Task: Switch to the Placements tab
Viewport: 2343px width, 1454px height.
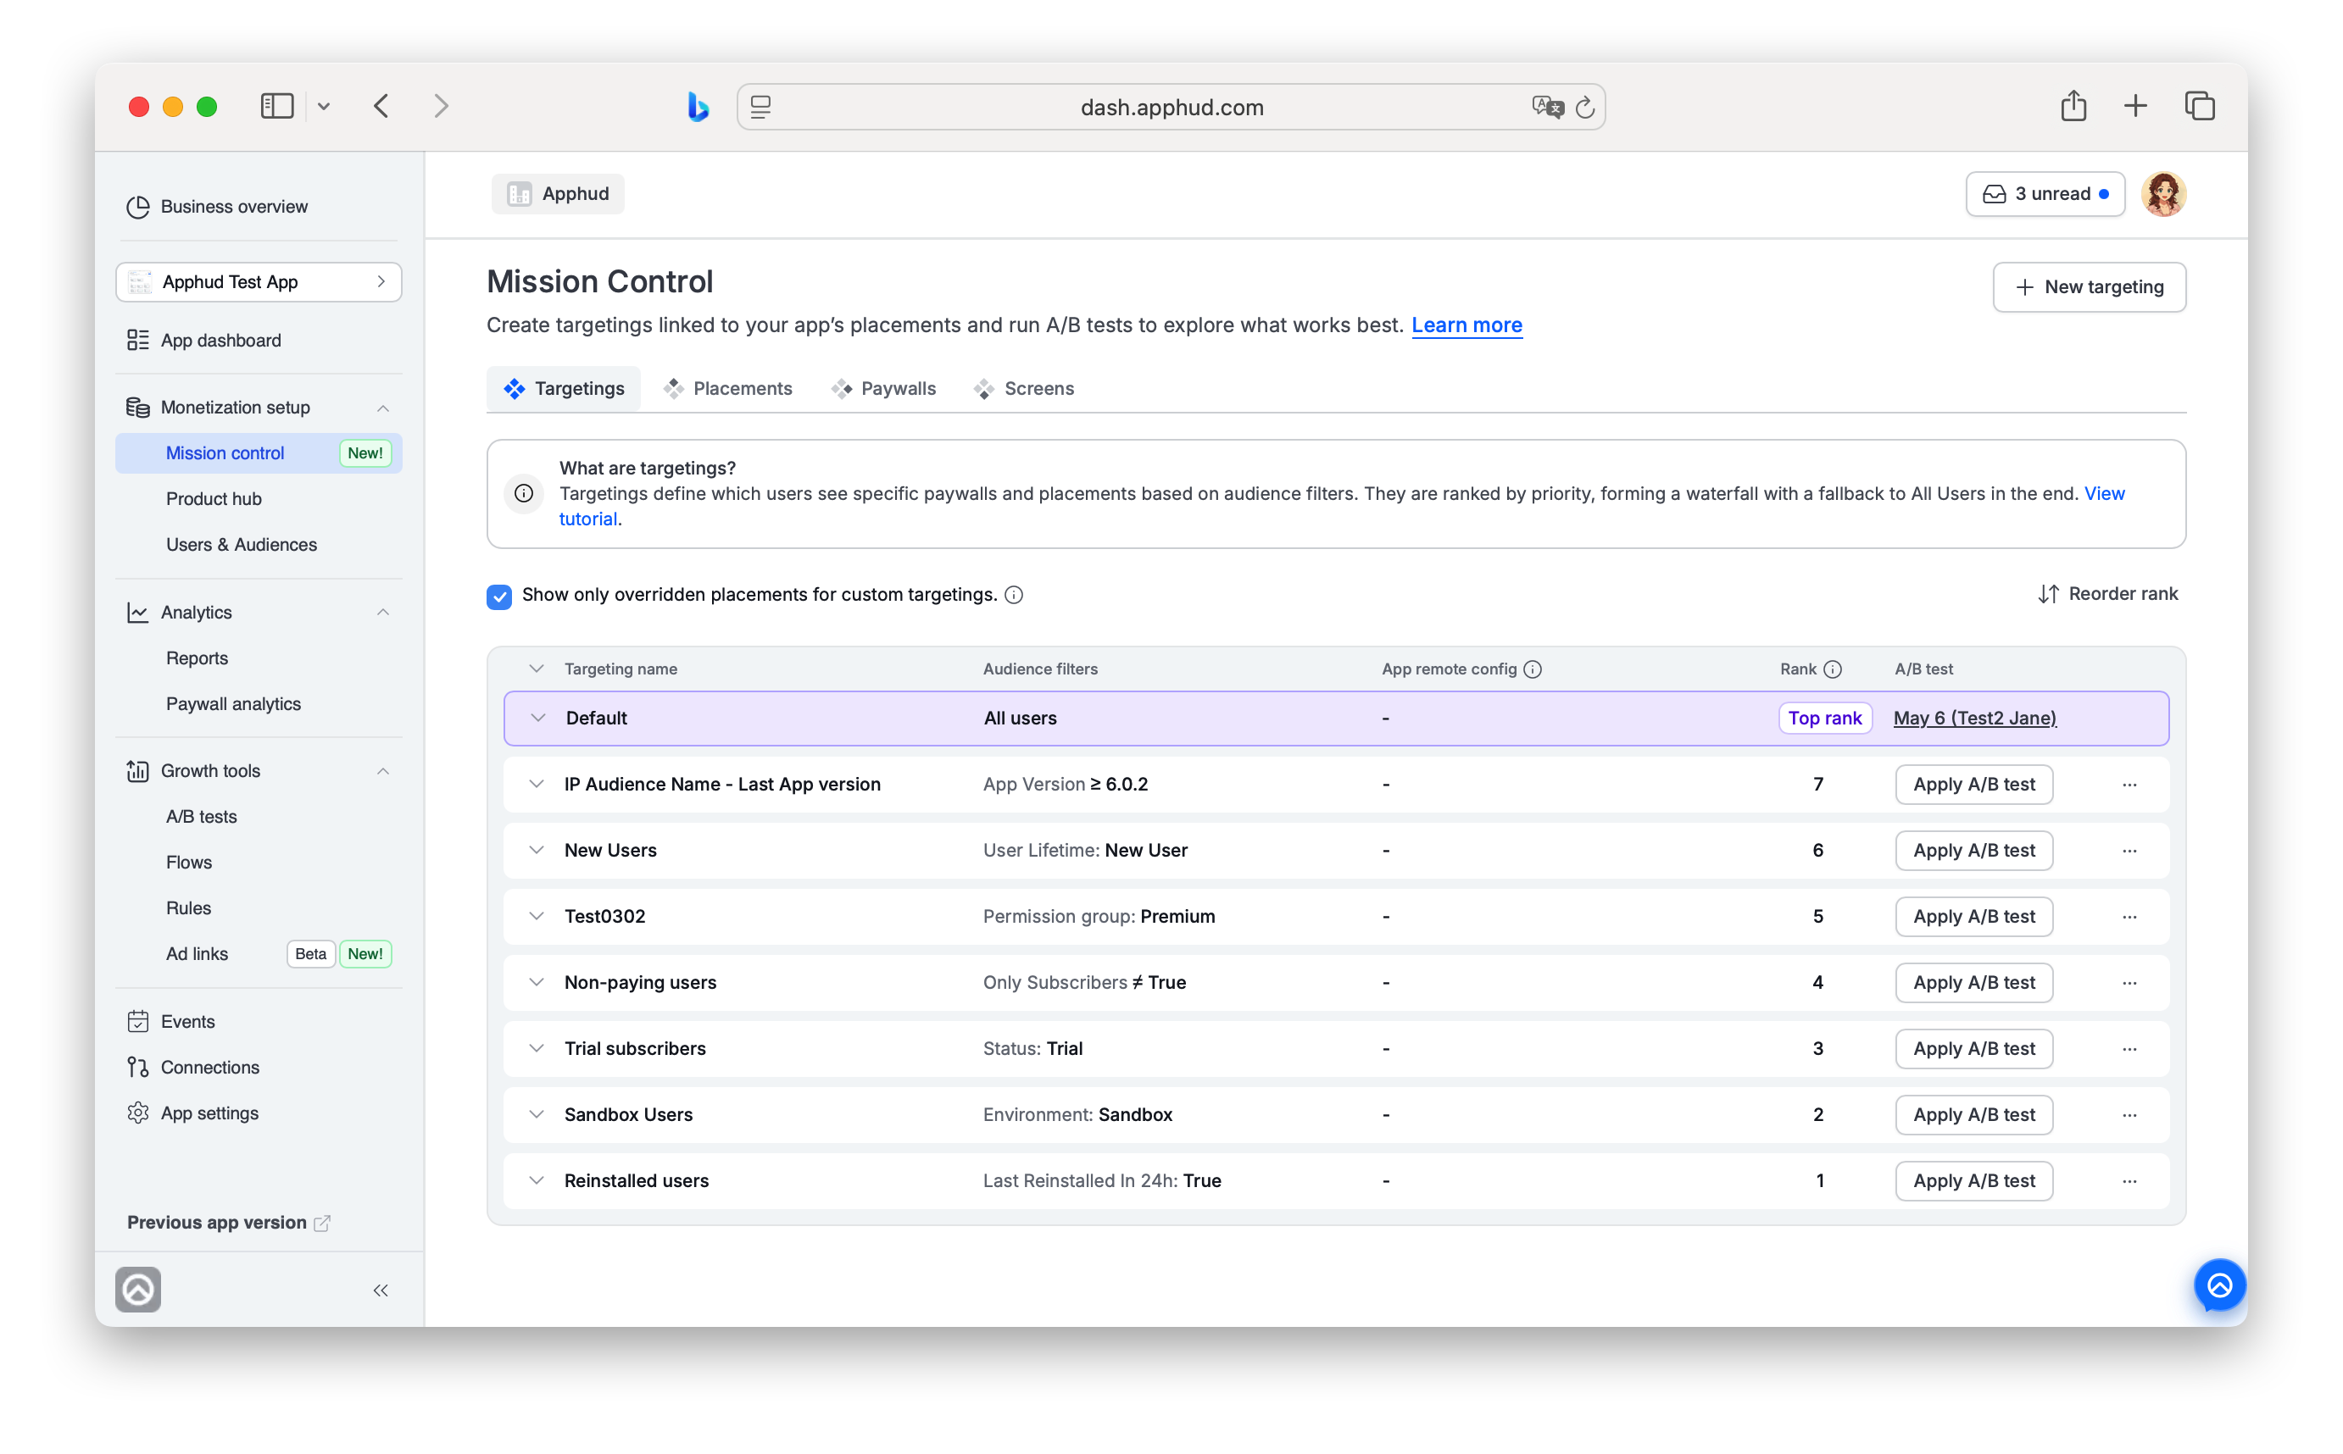Action: [x=727, y=389]
